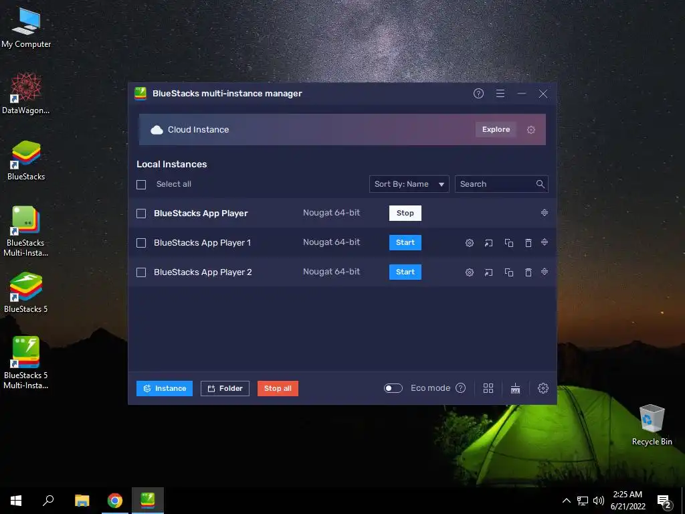Clone BlueStacks App Player 1 instance

coord(508,242)
